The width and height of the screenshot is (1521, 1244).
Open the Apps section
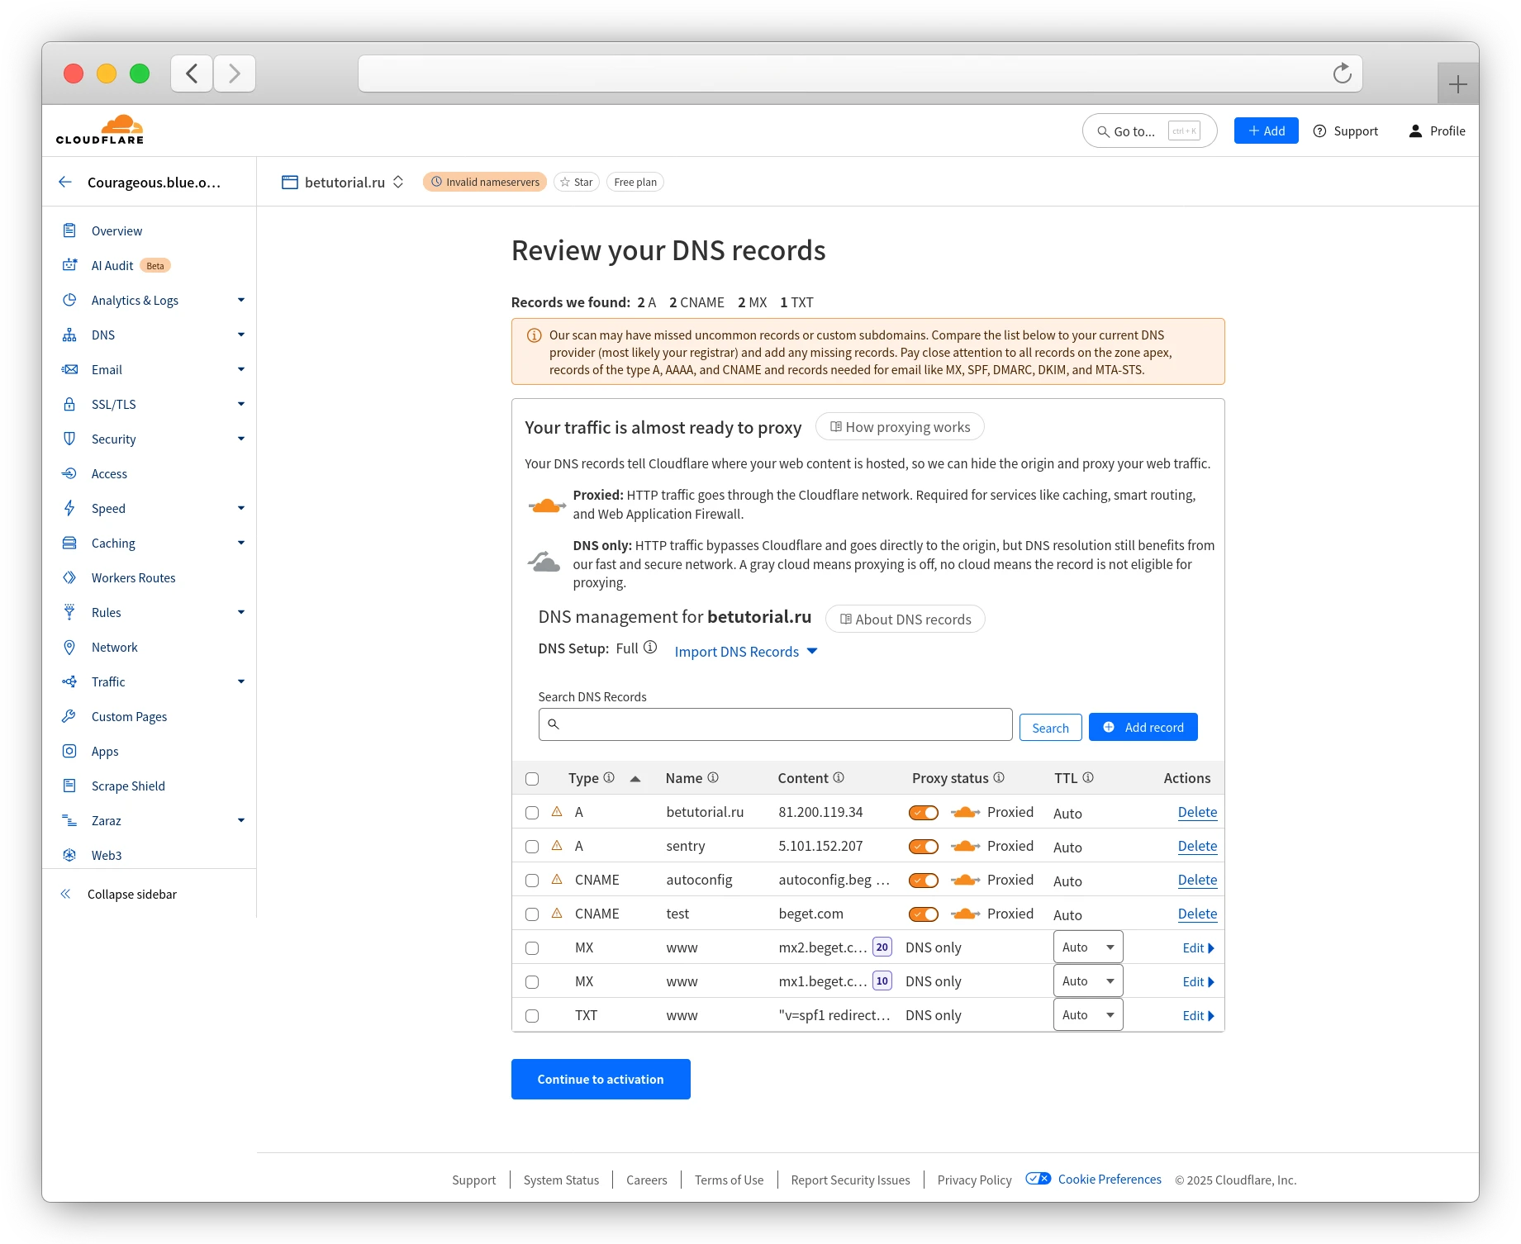click(x=104, y=751)
